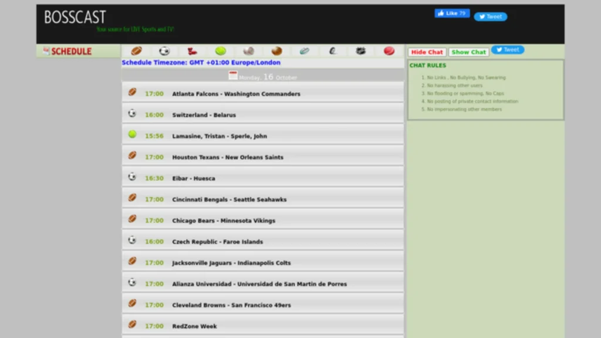Open the boxing category via the red boot icon
Viewport: 601px width, 338px height.
[191, 51]
